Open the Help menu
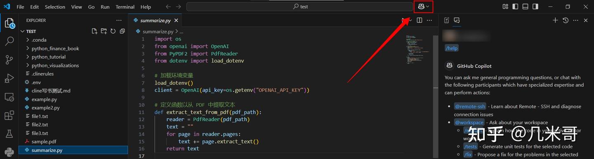The height and width of the screenshot is (159, 594). pos(146,7)
